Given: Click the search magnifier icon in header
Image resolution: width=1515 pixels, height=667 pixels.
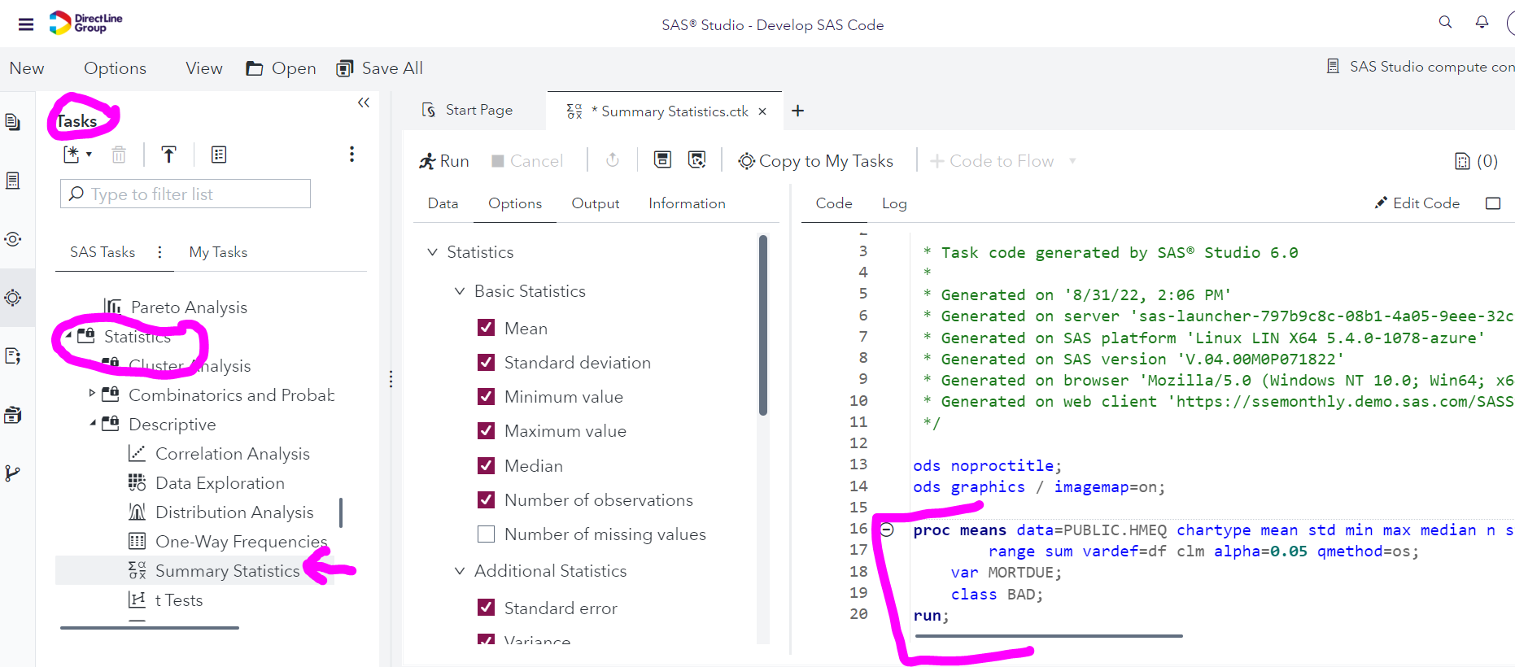Looking at the screenshot, I should coord(1445,22).
